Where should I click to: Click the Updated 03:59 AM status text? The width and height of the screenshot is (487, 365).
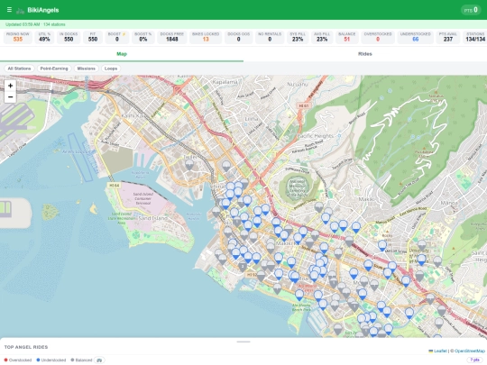(x=35, y=24)
